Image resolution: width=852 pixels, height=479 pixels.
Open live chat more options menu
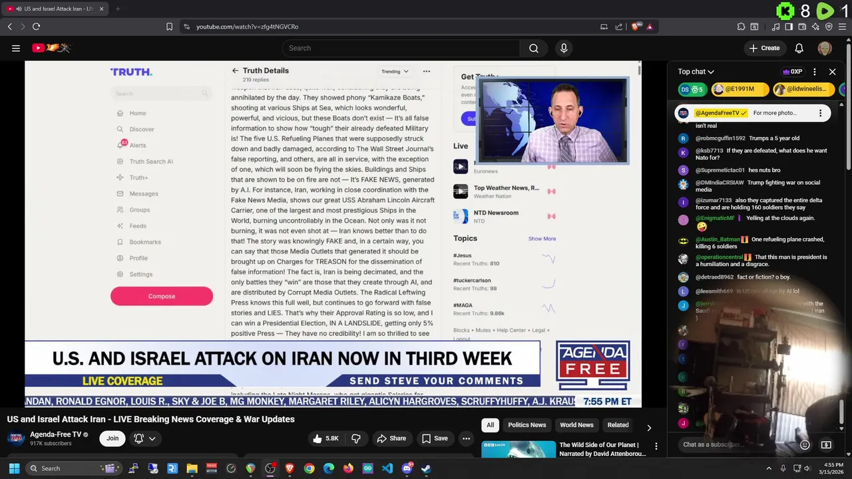814,72
